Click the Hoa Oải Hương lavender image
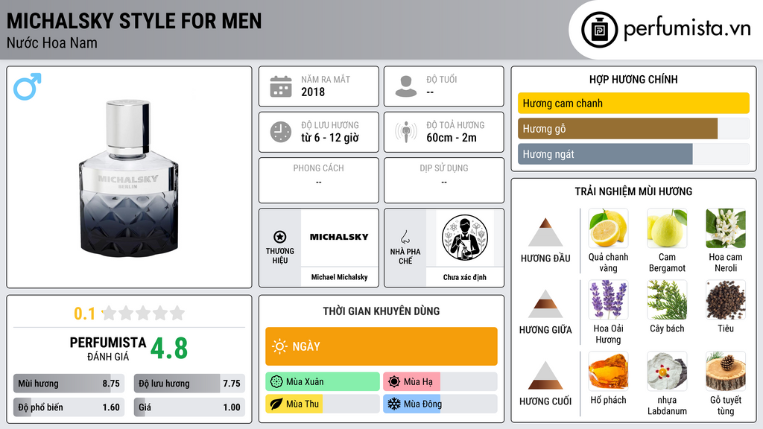763x429 pixels. click(608, 300)
